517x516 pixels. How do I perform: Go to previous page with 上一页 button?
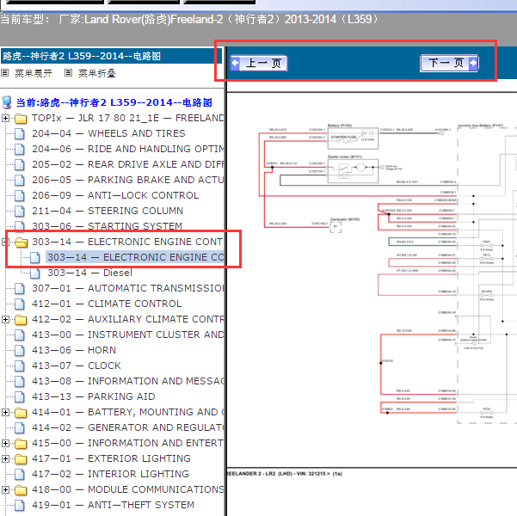[x=259, y=63]
